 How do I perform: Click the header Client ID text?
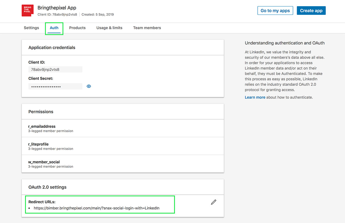click(x=57, y=15)
